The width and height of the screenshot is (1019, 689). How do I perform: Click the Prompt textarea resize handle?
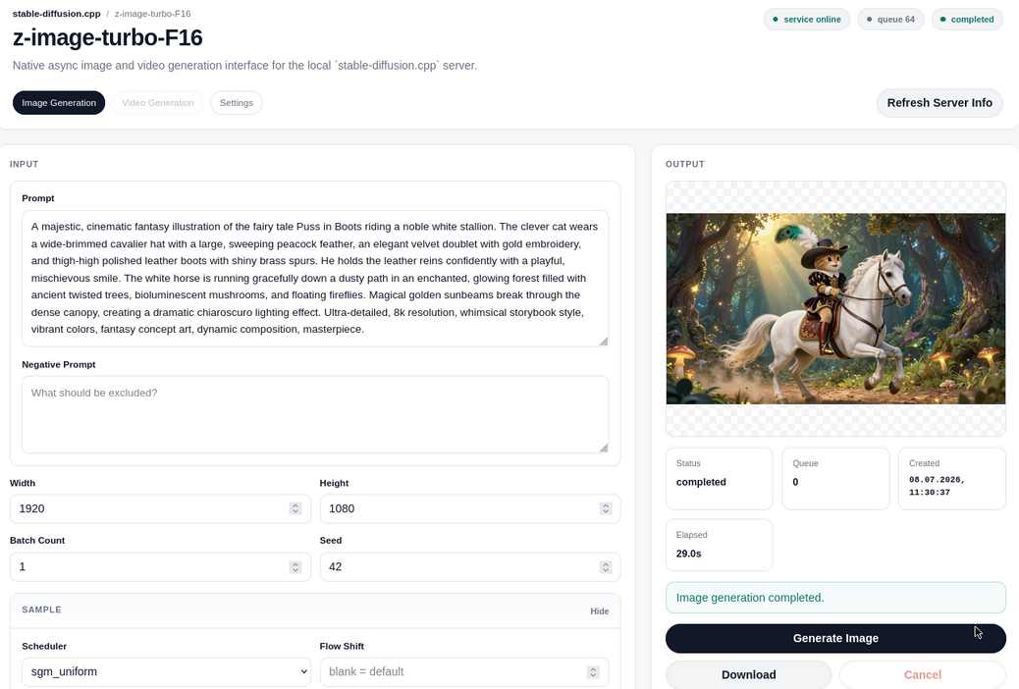(604, 342)
